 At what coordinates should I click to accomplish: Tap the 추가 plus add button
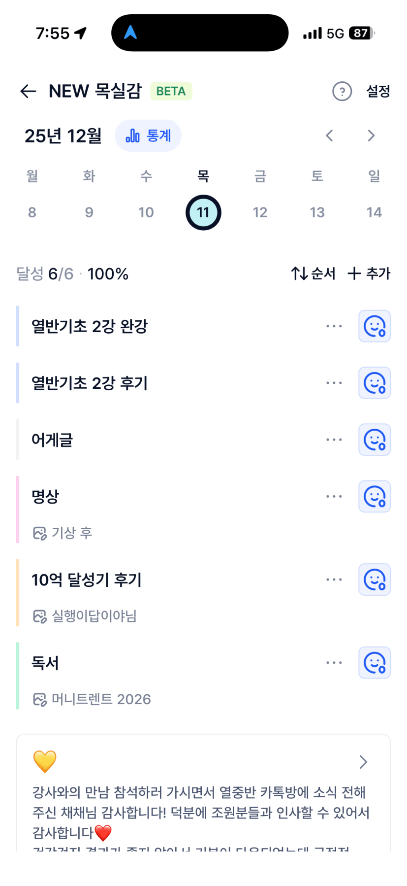coord(369,273)
